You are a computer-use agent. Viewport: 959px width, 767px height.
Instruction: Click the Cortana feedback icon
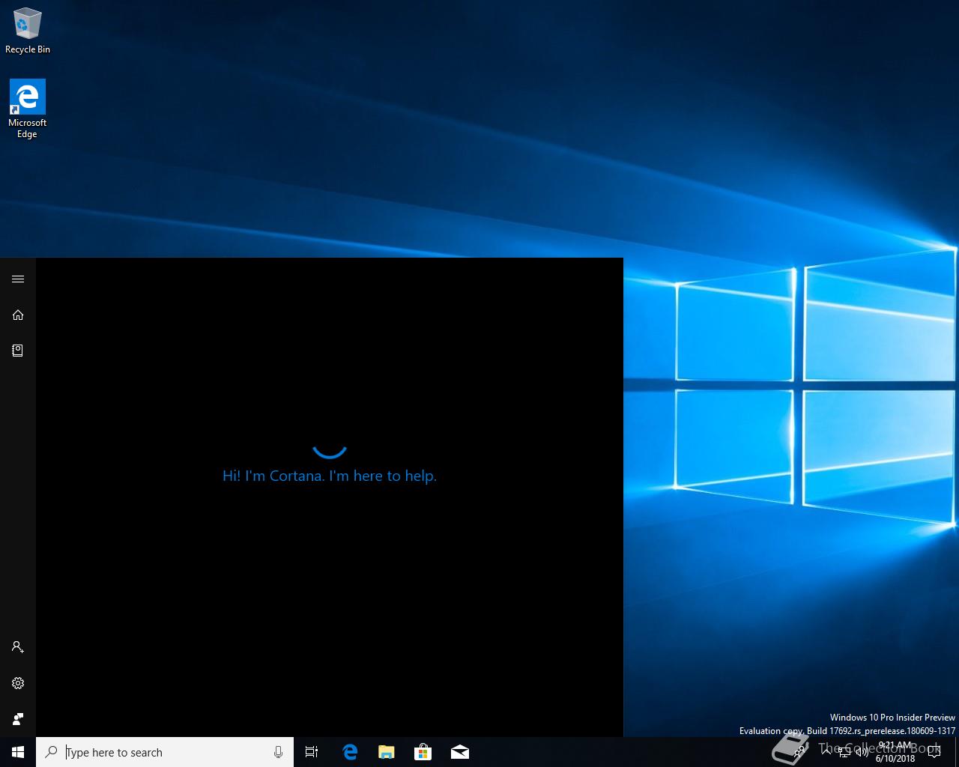[x=18, y=719]
